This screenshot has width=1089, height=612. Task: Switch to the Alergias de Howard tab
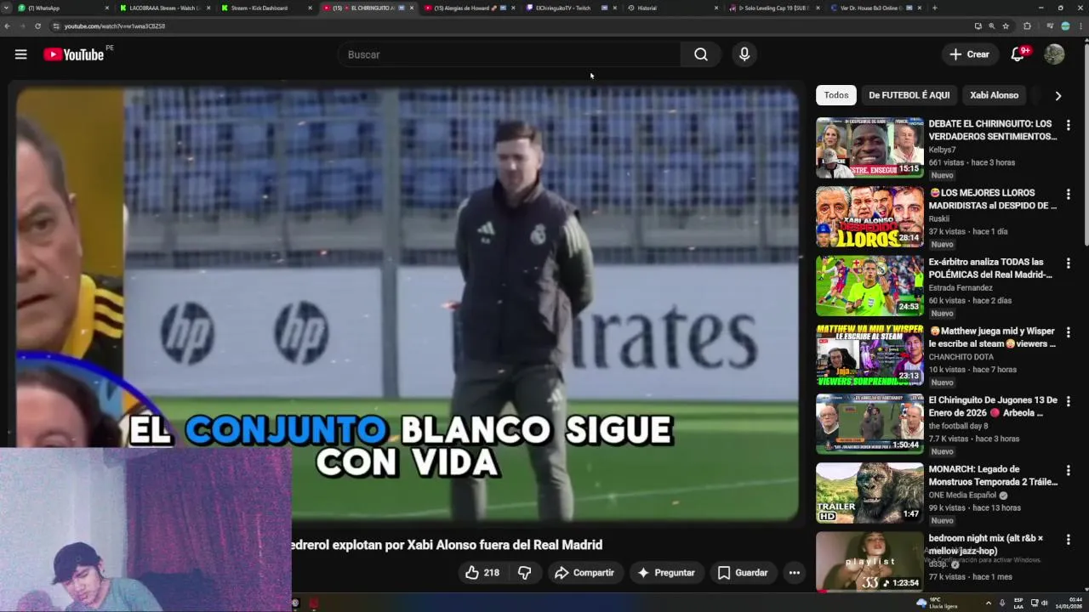point(468,8)
